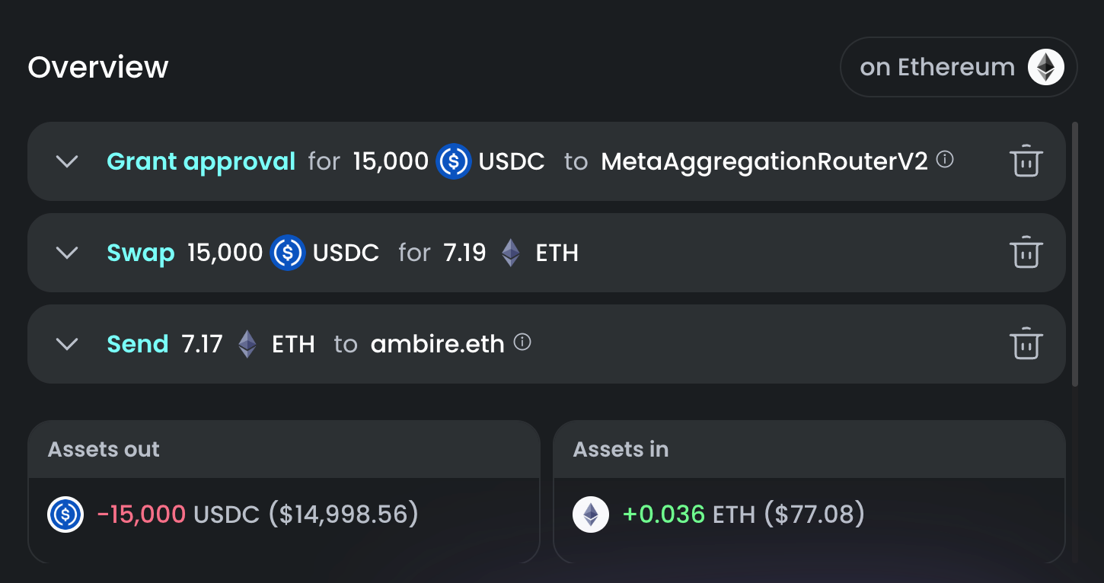
Task: Remove the Send ETH transaction
Action: pos(1026,344)
